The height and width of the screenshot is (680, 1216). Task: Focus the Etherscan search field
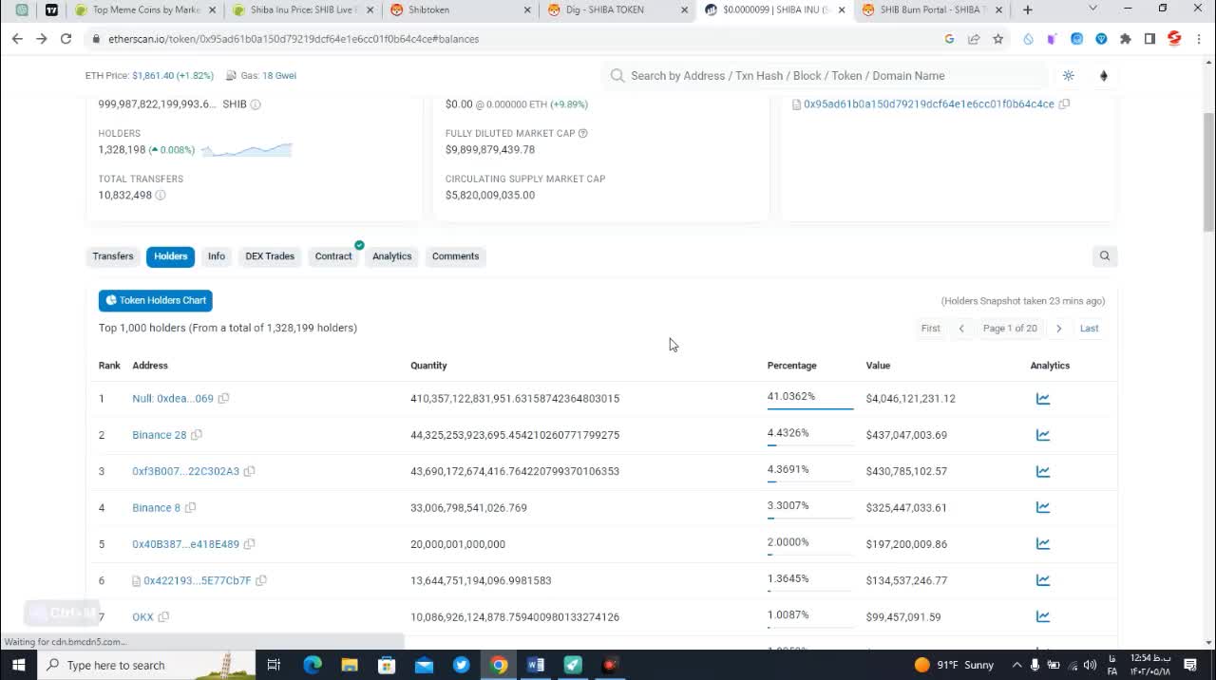(826, 76)
